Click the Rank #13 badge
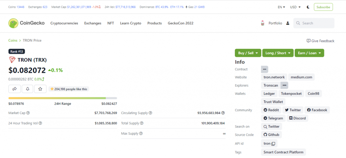Viewport: 346px width, 158px height. (17, 51)
